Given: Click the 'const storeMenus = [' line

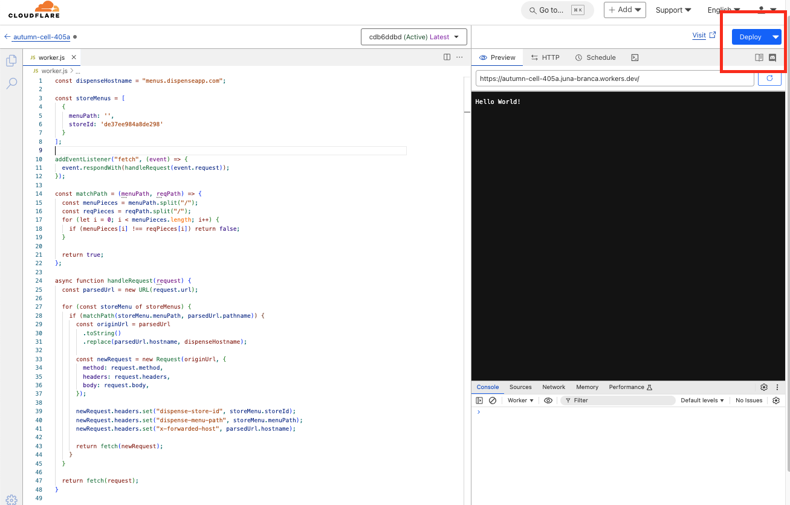Looking at the screenshot, I should coord(90,98).
